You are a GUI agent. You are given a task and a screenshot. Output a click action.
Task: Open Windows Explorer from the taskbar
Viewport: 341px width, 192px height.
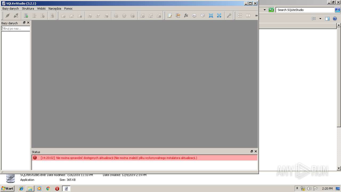coord(30,189)
